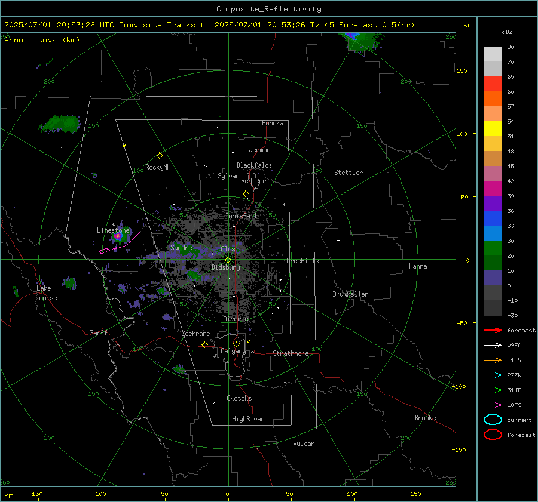
Task: Click the Brooks city label
Action: click(425, 418)
